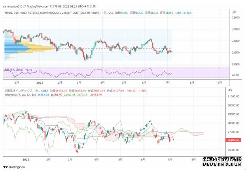
Task: Click the 28000.00 price axis label
Action: pyautogui.click(x=233, y=123)
